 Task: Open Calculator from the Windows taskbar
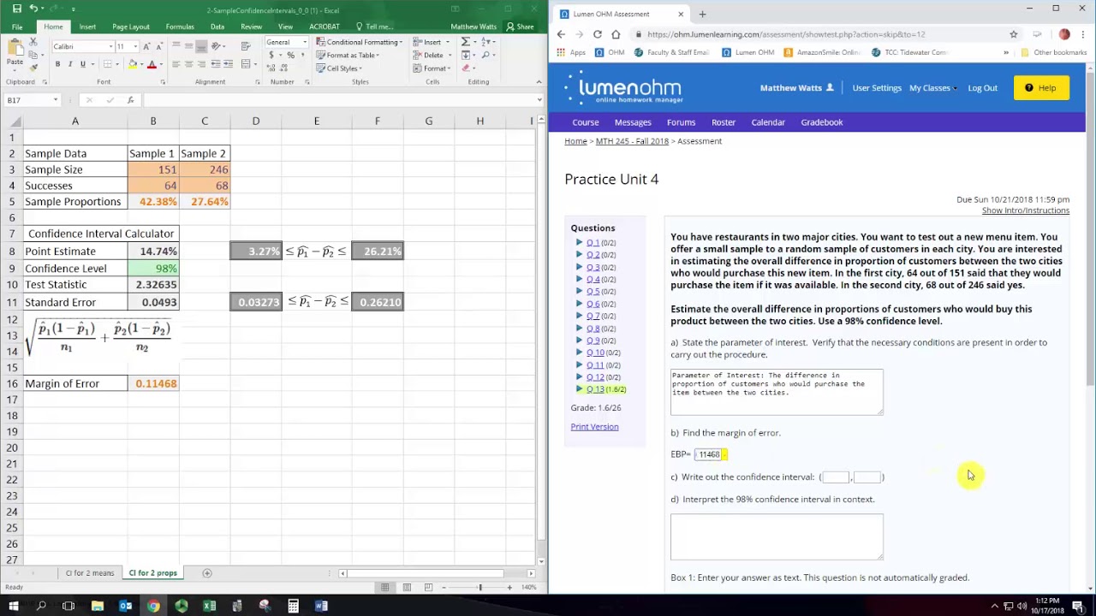(x=293, y=606)
